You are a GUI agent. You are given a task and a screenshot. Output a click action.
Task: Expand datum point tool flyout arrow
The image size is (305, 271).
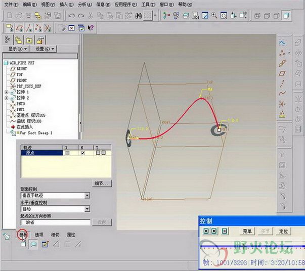tap(289, 53)
